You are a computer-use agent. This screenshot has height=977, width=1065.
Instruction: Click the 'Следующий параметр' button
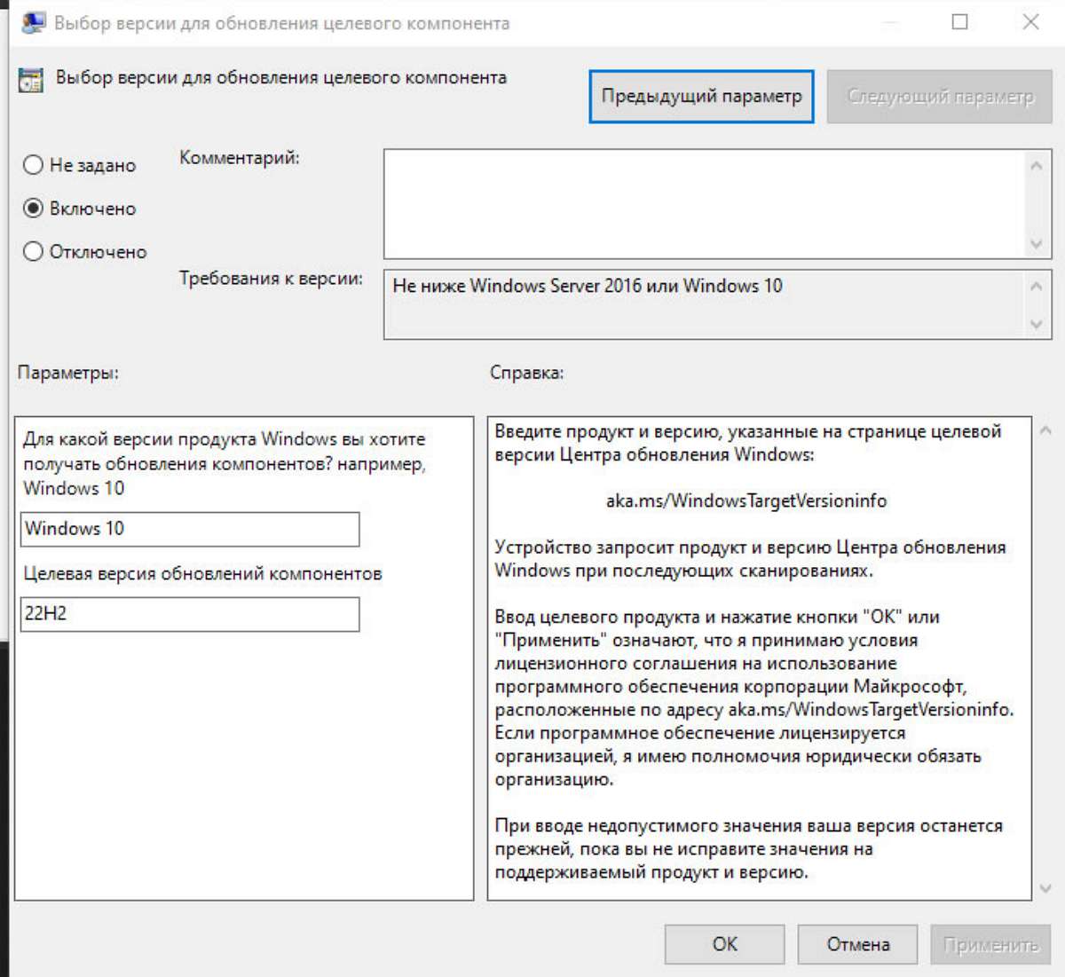pos(940,97)
